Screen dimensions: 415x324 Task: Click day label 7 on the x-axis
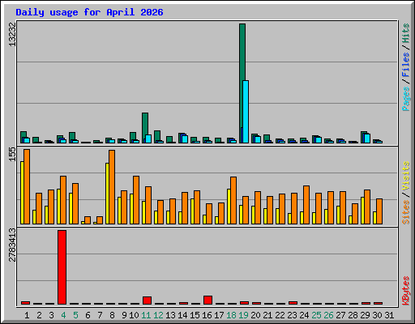pyautogui.click(x=100, y=315)
